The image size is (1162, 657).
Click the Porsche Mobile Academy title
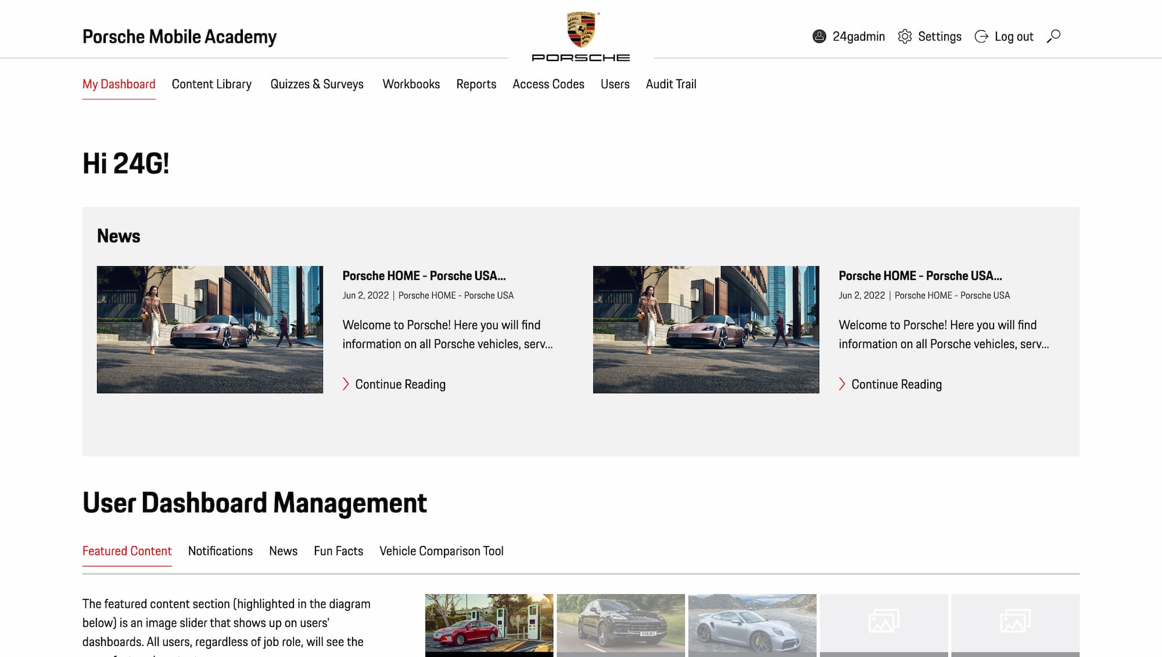click(x=179, y=37)
